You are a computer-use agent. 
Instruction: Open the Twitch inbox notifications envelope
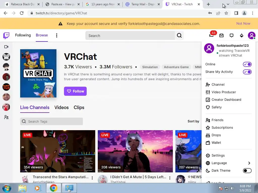coord(221,35)
